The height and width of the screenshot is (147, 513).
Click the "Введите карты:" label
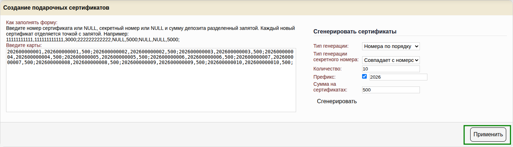tap(24, 45)
